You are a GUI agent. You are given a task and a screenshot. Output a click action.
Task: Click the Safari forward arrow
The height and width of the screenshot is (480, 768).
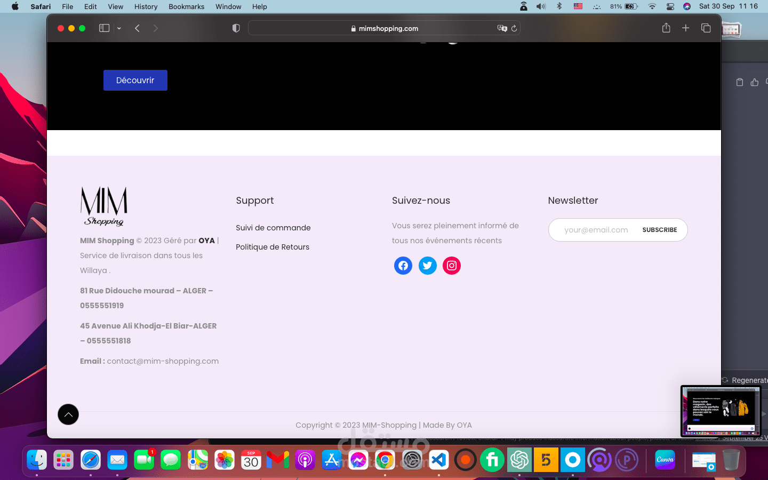(x=155, y=28)
